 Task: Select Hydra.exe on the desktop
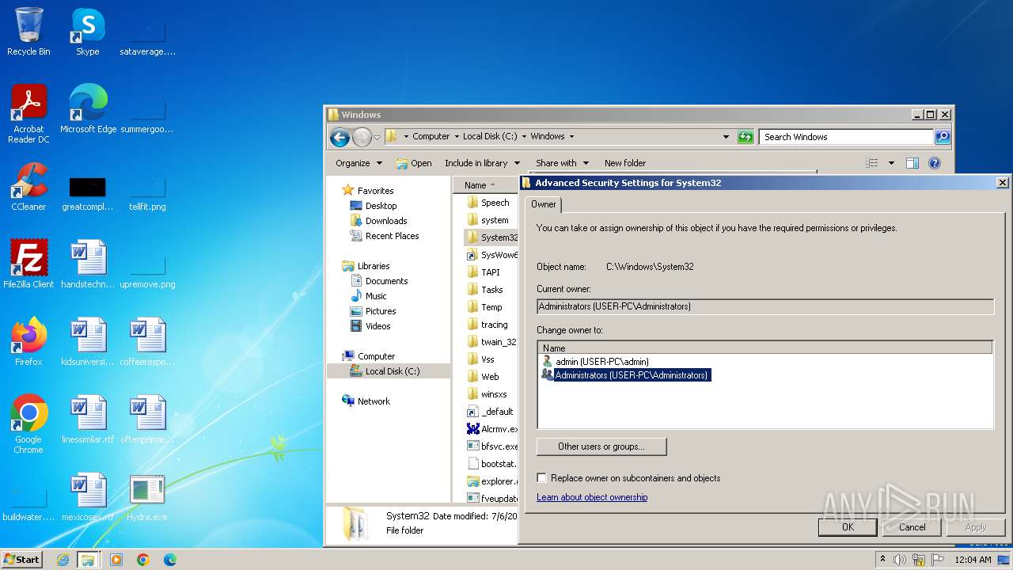[x=146, y=496]
